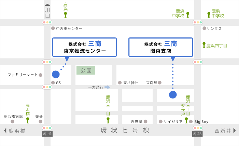Click the 豆腐屋 marker dot
The image size is (239, 146).
tap(159, 83)
